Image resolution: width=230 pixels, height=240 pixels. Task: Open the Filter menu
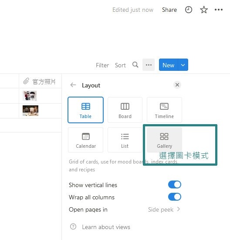point(102,65)
